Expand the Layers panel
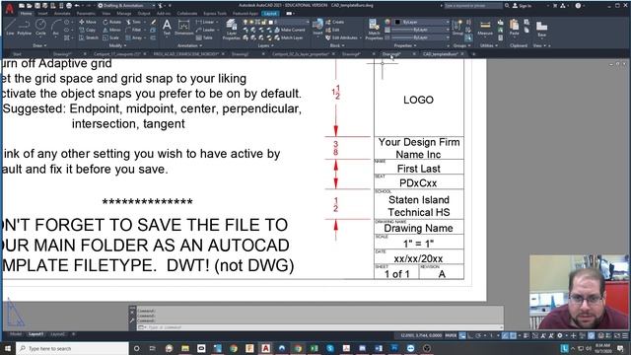The height and width of the screenshot is (355, 631). (265, 45)
